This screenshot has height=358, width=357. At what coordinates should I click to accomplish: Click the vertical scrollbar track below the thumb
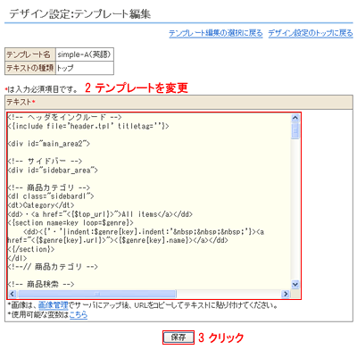(x=295, y=210)
